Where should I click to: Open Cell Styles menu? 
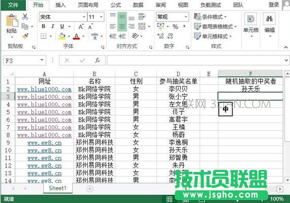tap(213, 36)
